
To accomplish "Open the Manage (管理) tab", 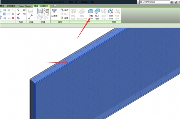I will click(2, 6).
